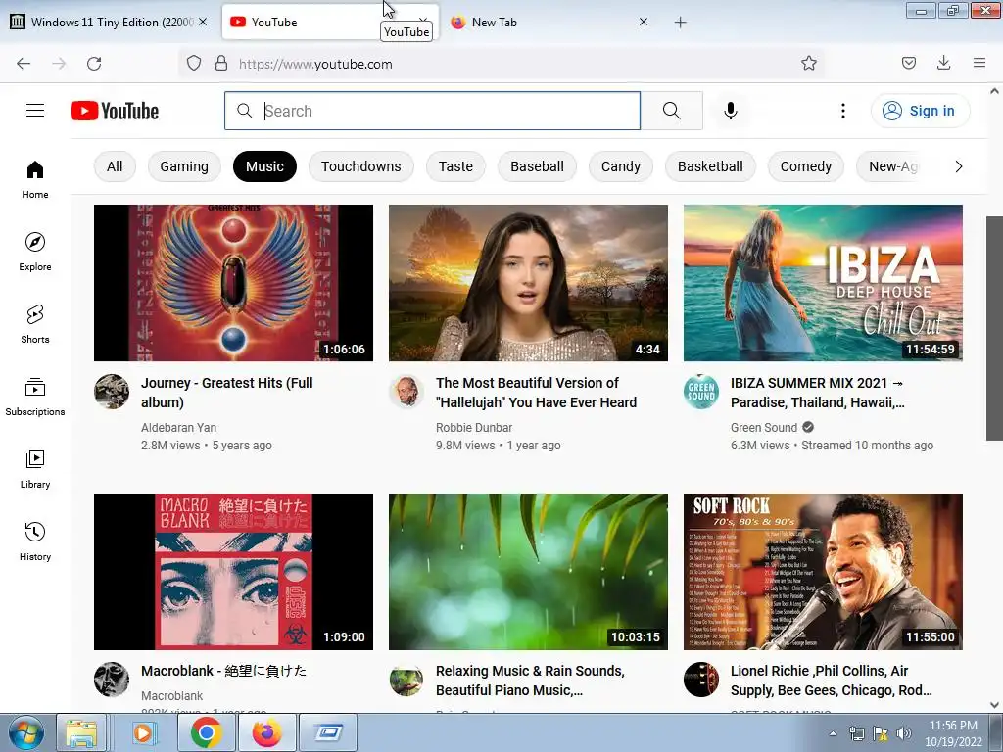Open Subscriptions in the sidebar
The width and height of the screenshot is (1003, 752).
click(35, 397)
